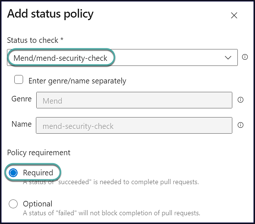Click the 'Name' label left of field
This screenshot has height=224, width=255.
[21, 124]
